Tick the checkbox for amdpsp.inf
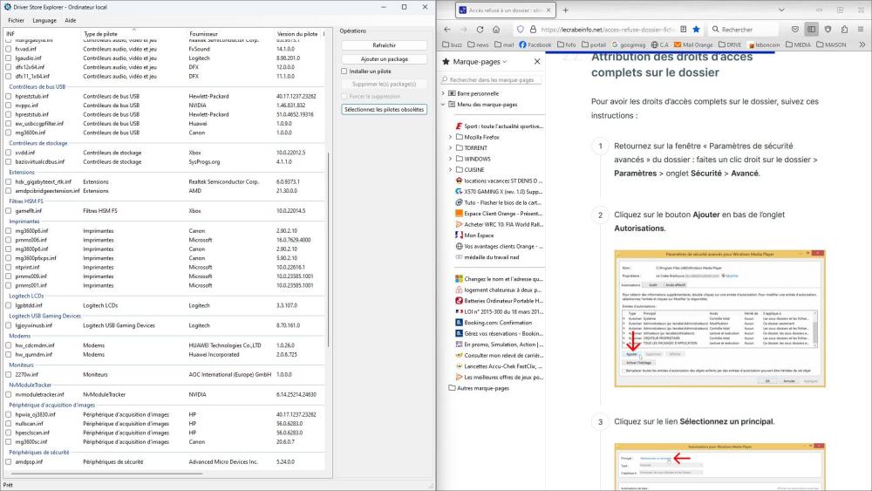Screen dimensions: 872x491 click(x=8, y=462)
